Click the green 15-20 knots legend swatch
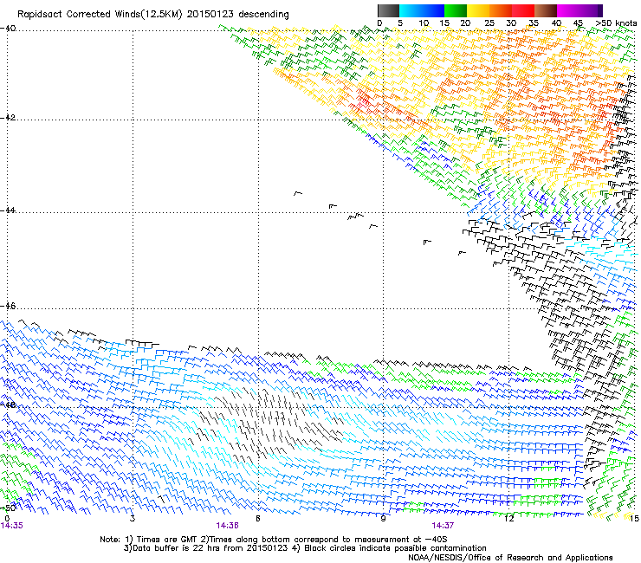 tap(456, 10)
